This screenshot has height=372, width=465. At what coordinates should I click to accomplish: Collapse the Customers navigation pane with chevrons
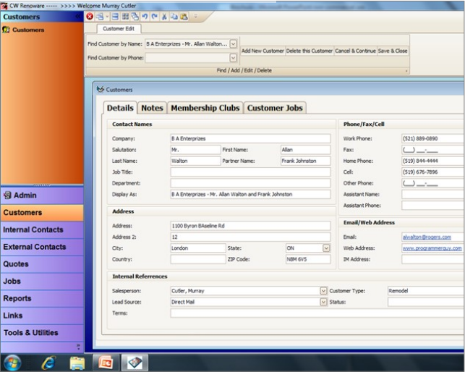click(78, 16)
